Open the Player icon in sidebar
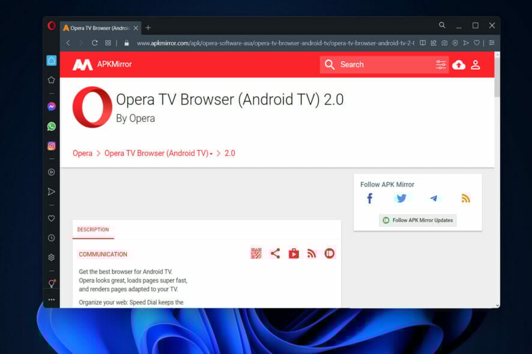 click(51, 172)
